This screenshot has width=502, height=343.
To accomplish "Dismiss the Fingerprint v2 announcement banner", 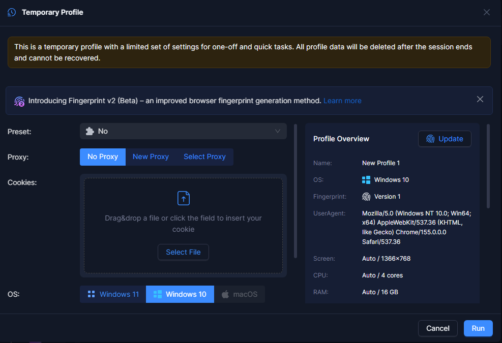I will 480,100.
